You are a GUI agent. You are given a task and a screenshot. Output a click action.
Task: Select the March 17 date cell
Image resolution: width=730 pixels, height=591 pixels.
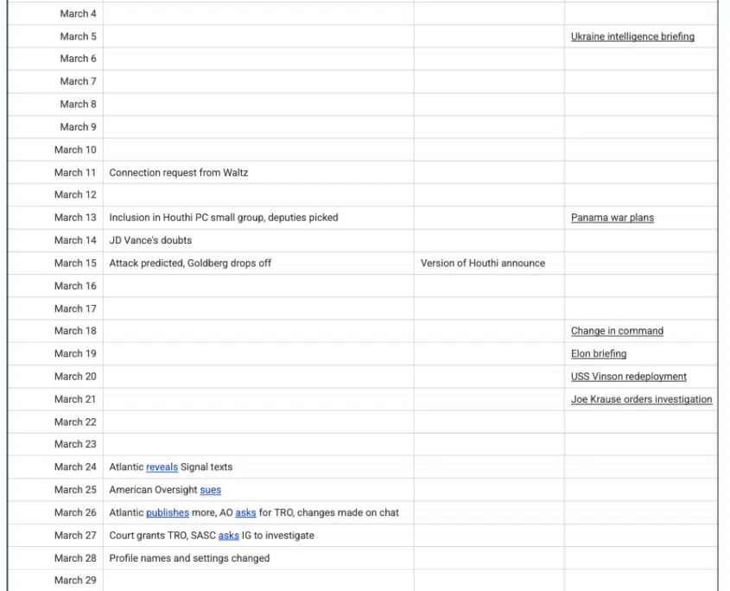pyautogui.click(x=75, y=308)
